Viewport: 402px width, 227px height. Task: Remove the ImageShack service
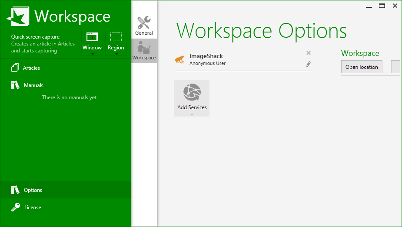pos(309,53)
